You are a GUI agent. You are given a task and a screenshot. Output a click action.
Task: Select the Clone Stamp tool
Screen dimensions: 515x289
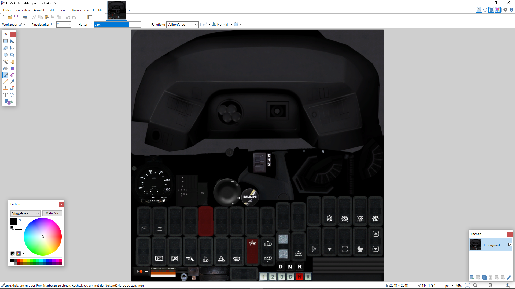5,88
